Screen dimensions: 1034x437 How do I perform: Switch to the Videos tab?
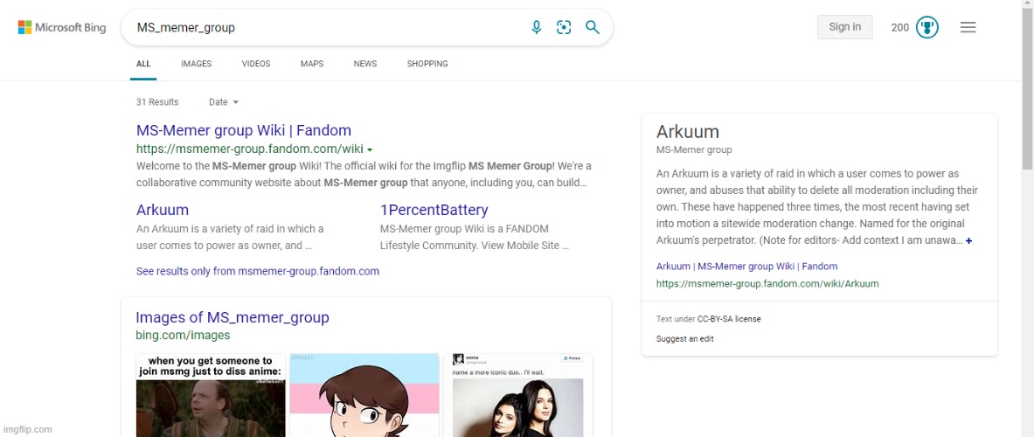(256, 64)
